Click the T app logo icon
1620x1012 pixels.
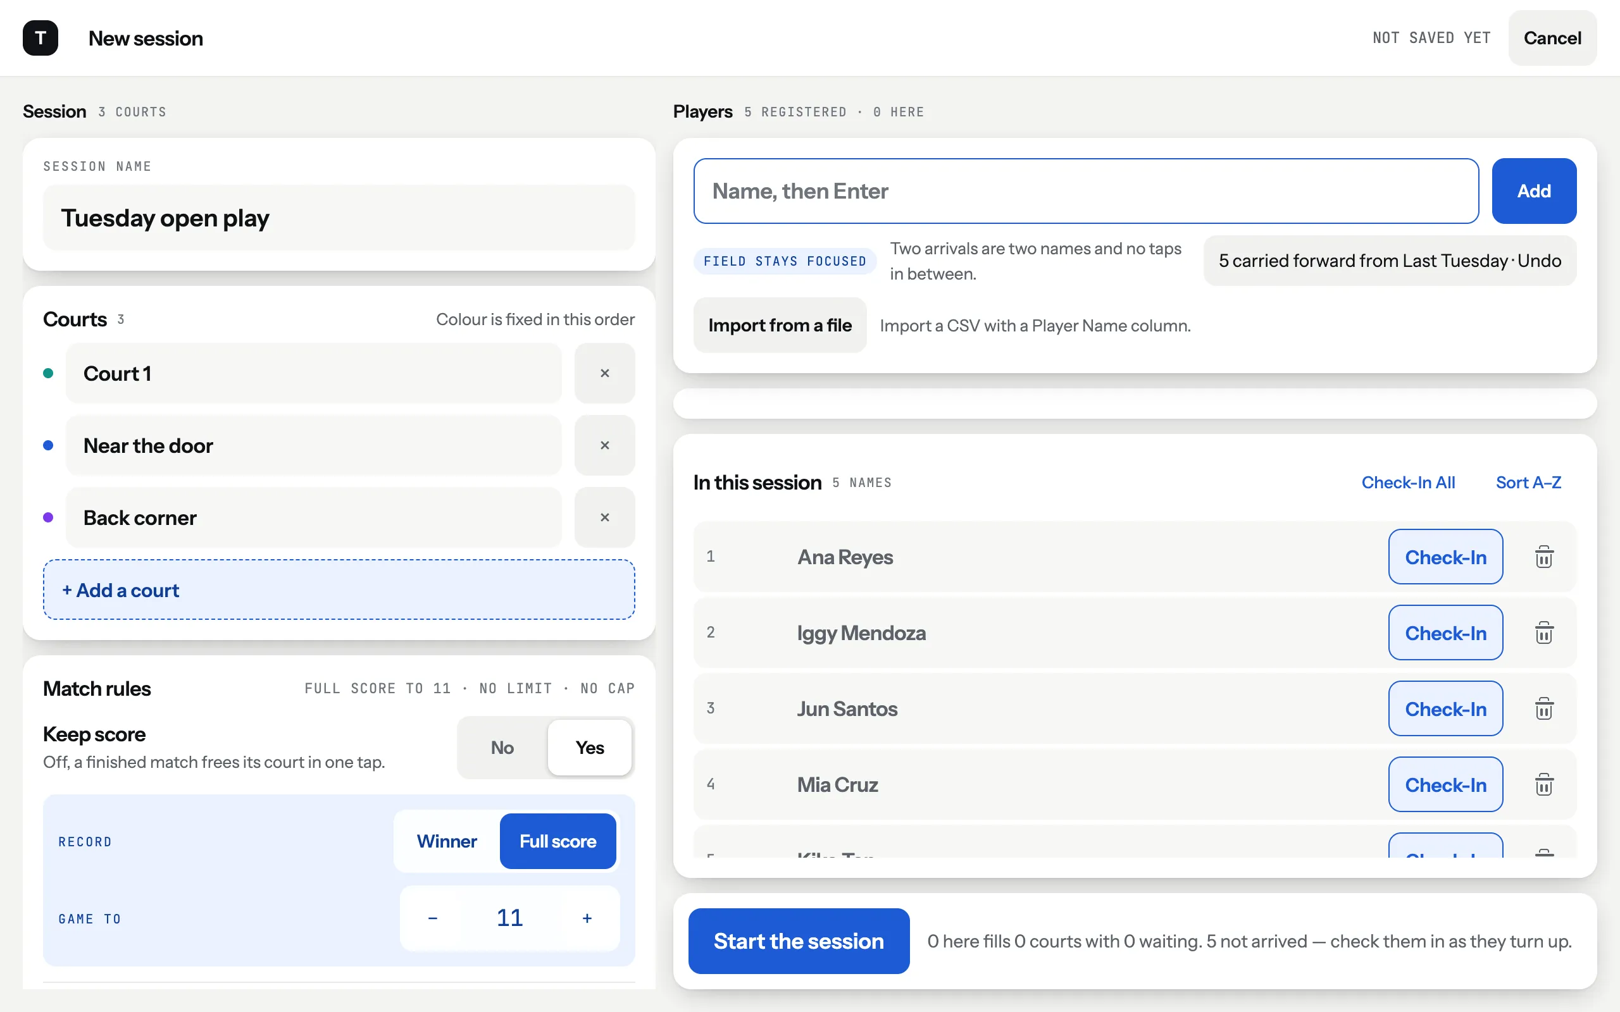[40, 38]
